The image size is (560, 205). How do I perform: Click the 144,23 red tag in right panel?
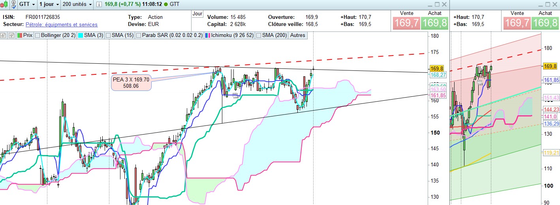tap(552, 110)
